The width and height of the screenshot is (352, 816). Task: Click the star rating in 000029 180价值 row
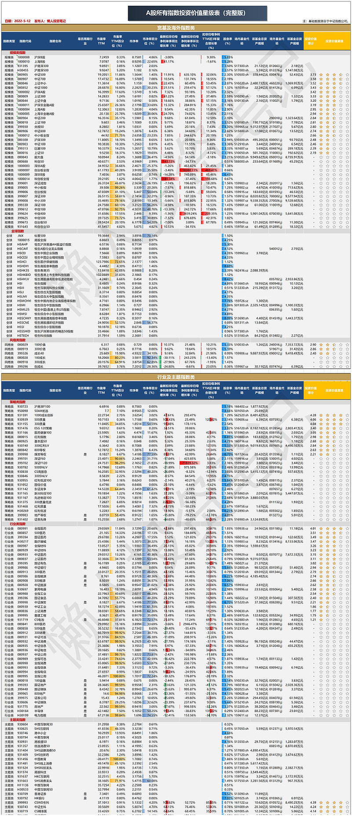click(x=334, y=345)
